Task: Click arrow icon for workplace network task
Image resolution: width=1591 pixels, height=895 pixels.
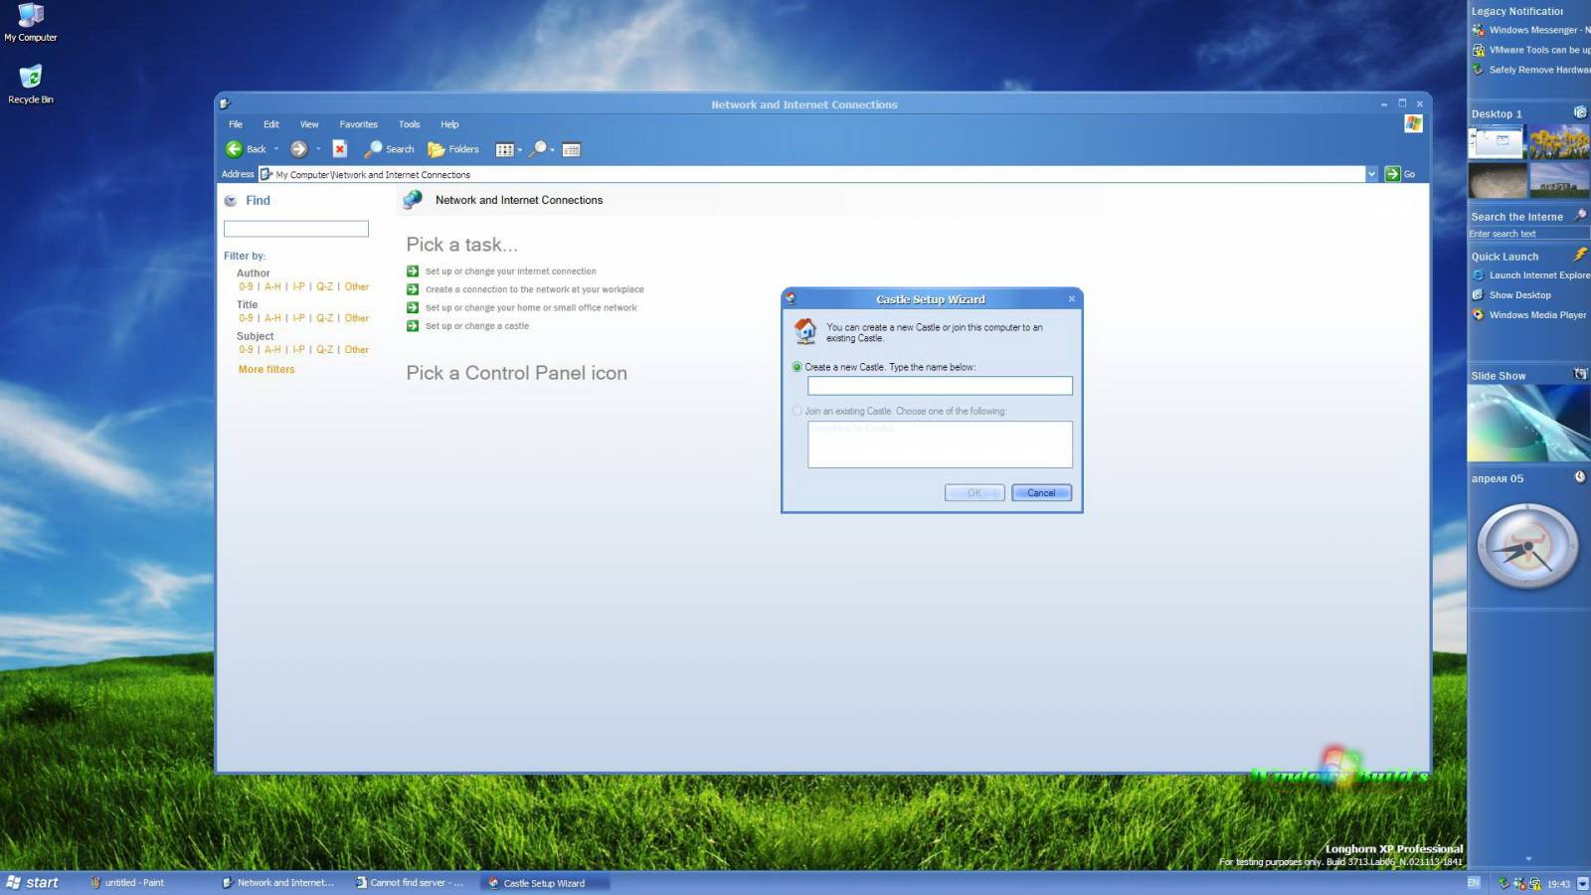Action: 413,289
